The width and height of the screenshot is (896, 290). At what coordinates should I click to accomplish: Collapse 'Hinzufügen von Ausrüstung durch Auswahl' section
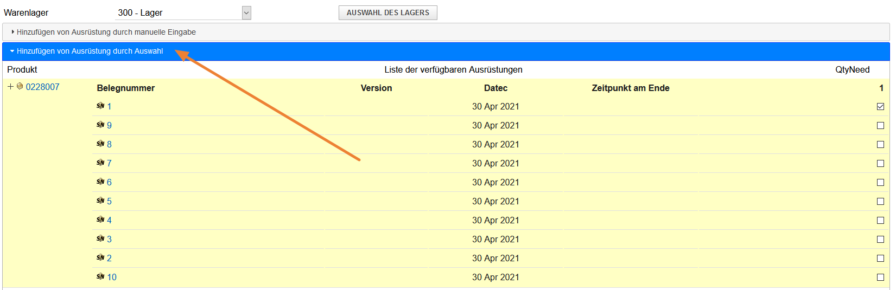(x=90, y=51)
